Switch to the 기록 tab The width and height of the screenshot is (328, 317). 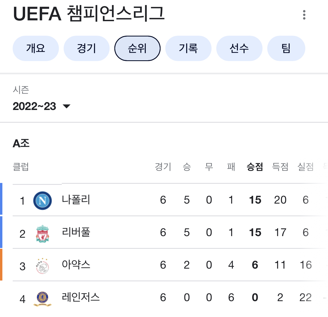(x=188, y=48)
